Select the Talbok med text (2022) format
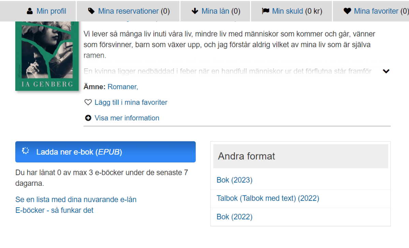This screenshot has width=409, height=248. [x=268, y=198]
